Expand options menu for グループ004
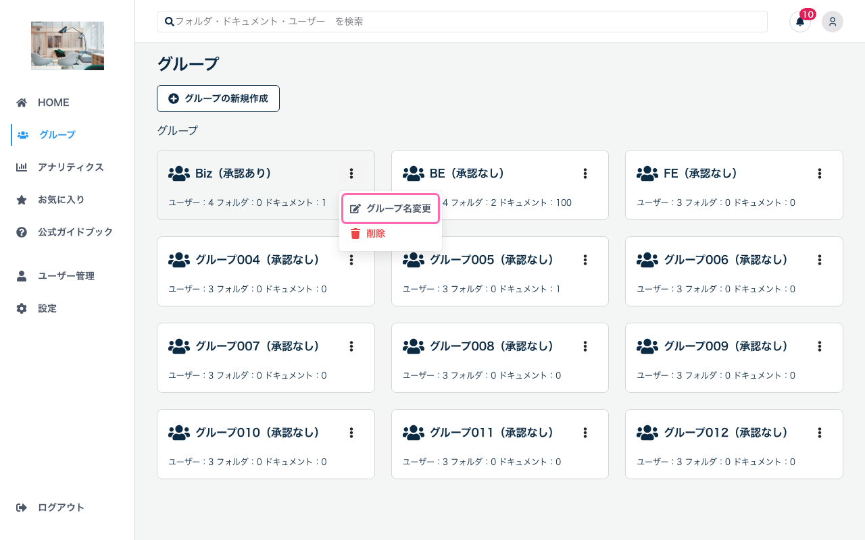865x540 pixels. [351, 260]
